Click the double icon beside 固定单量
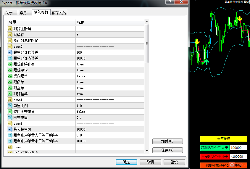Viewport: 250px width, 169px height. point(10,118)
